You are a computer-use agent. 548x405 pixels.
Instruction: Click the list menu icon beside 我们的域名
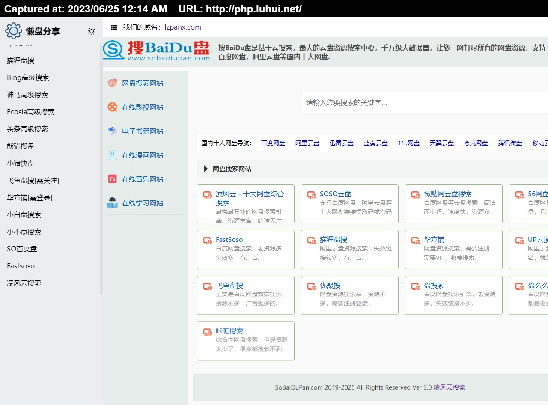tap(114, 27)
